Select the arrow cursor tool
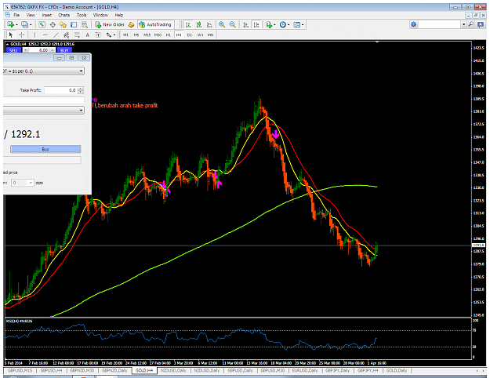The height and width of the screenshot is (378, 490). click(x=11, y=35)
